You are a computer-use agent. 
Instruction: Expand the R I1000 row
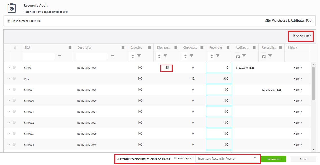tap(9, 89)
